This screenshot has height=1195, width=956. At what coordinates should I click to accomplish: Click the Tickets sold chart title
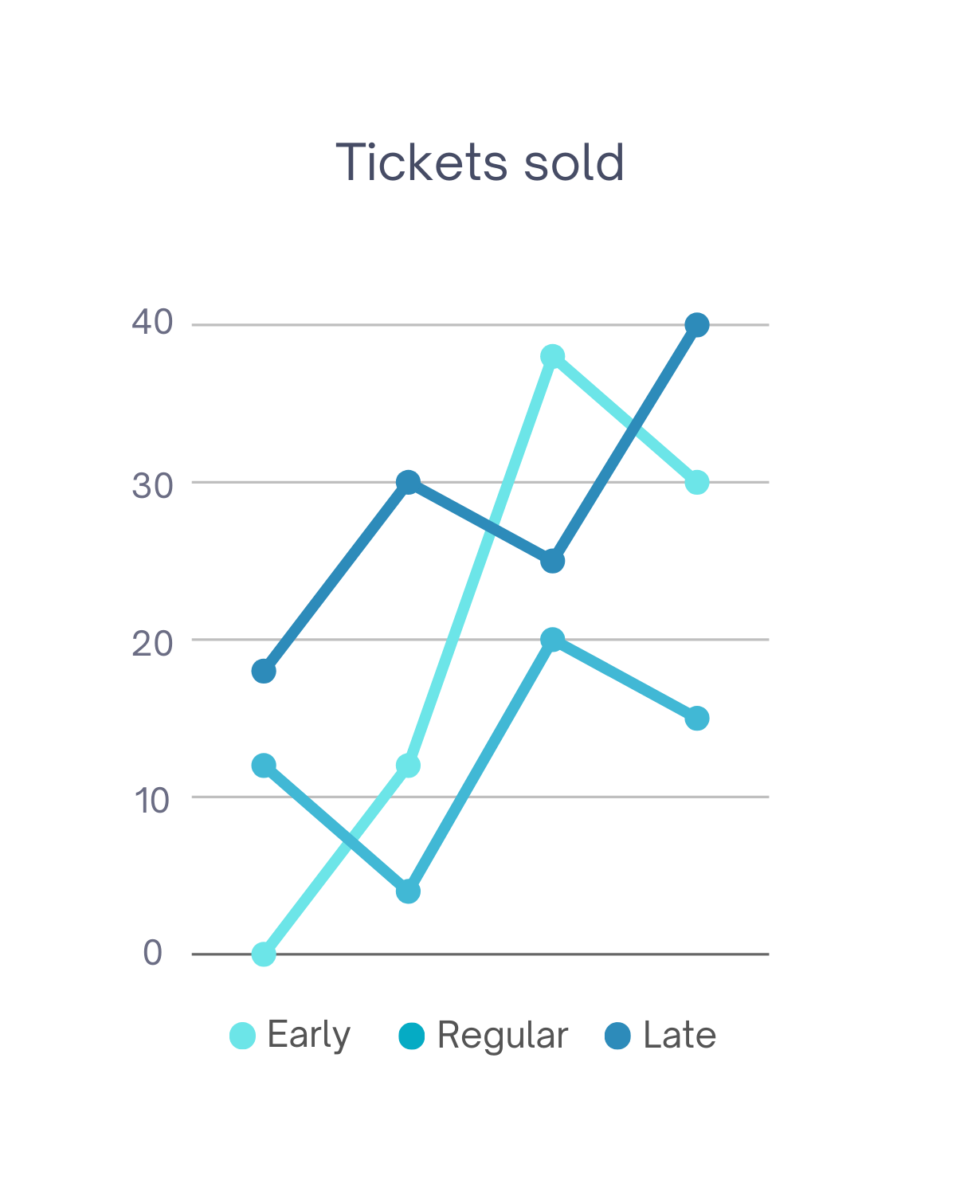[480, 163]
